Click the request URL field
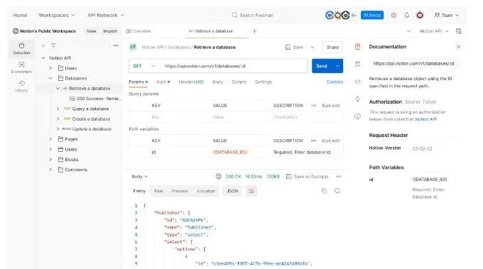 point(234,66)
